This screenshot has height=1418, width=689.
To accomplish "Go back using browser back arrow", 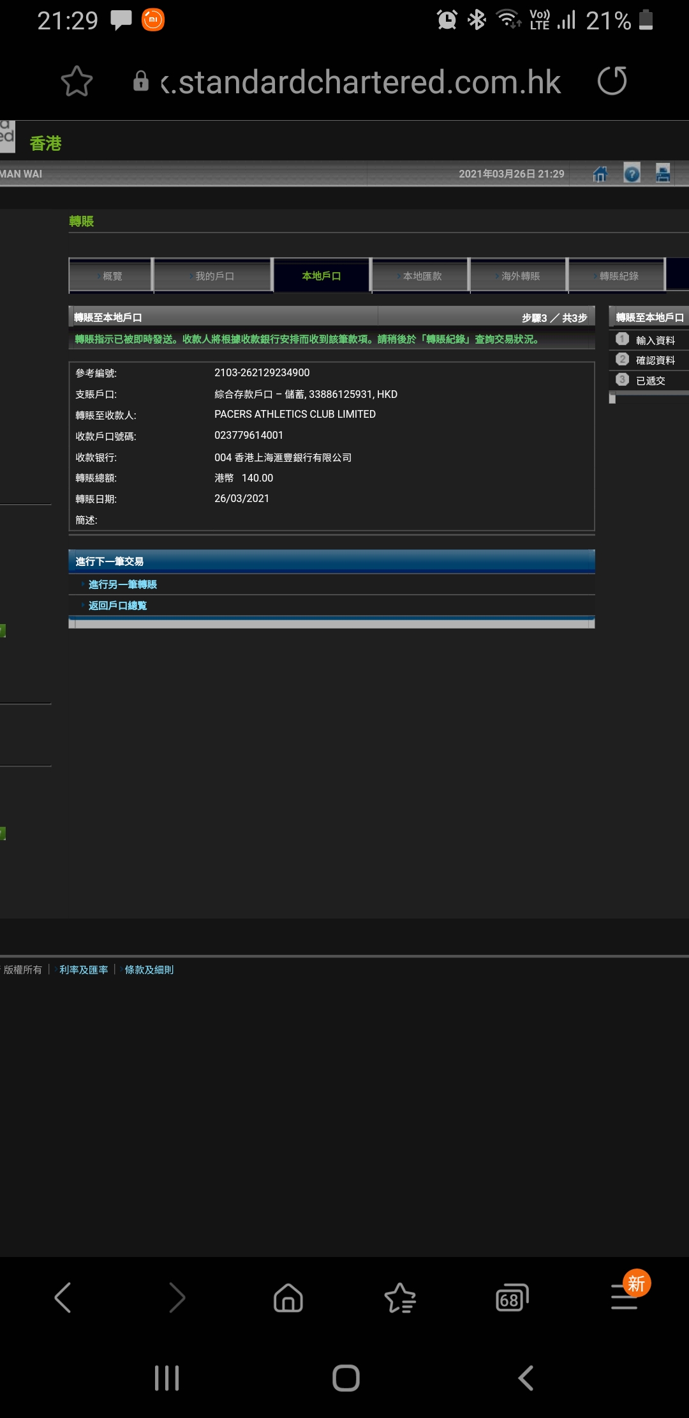I will pyautogui.click(x=63, y=1298).
